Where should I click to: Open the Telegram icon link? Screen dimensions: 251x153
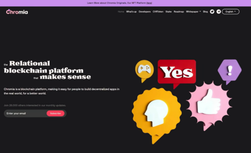[219, 12]
